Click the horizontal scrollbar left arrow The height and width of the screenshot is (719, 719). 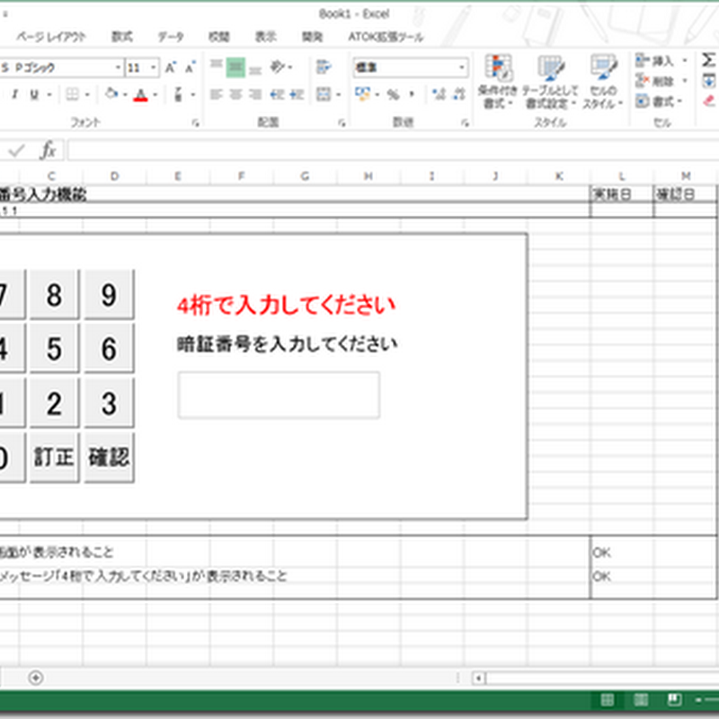478,678
